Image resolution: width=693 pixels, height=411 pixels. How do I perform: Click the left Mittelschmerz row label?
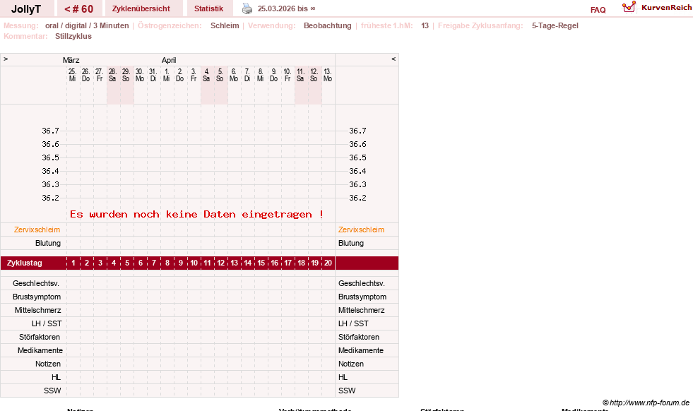(37, 310)
